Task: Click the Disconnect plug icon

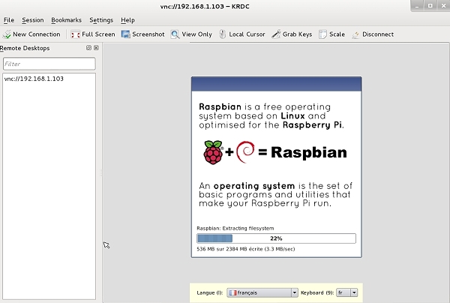Action: pos(355,34)
